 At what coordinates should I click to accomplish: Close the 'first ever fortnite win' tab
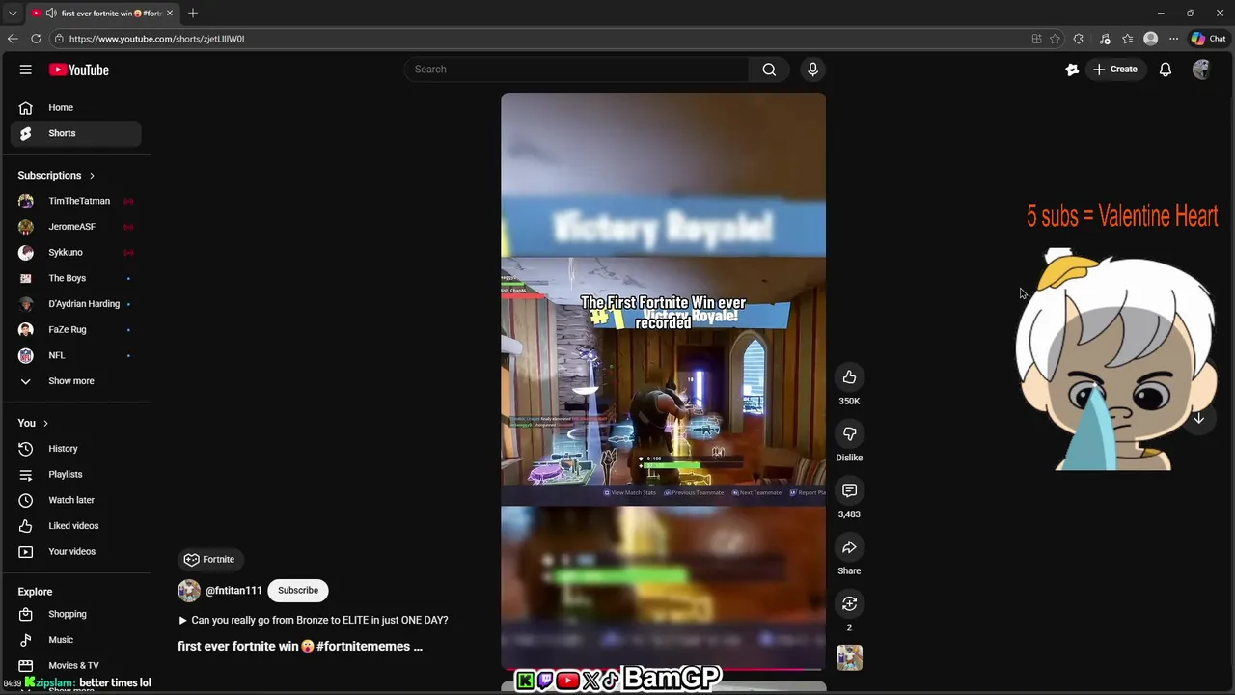pyautogui.click(x=170, y=13)
